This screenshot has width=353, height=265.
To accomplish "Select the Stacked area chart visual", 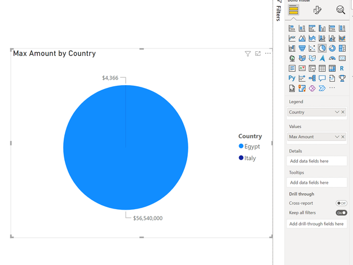I will (x=312, y=38).
